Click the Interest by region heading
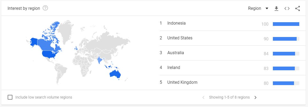 [x=24, y=8]
